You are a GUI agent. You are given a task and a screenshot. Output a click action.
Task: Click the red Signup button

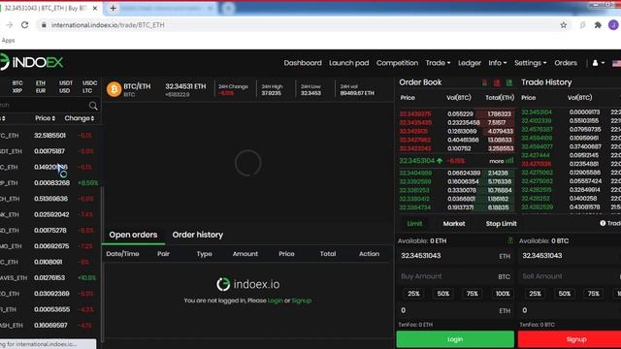tap(570, 339)
